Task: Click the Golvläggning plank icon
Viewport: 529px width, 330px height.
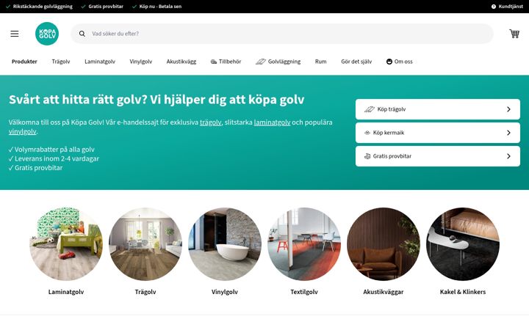Action: (x=260, y=62)
